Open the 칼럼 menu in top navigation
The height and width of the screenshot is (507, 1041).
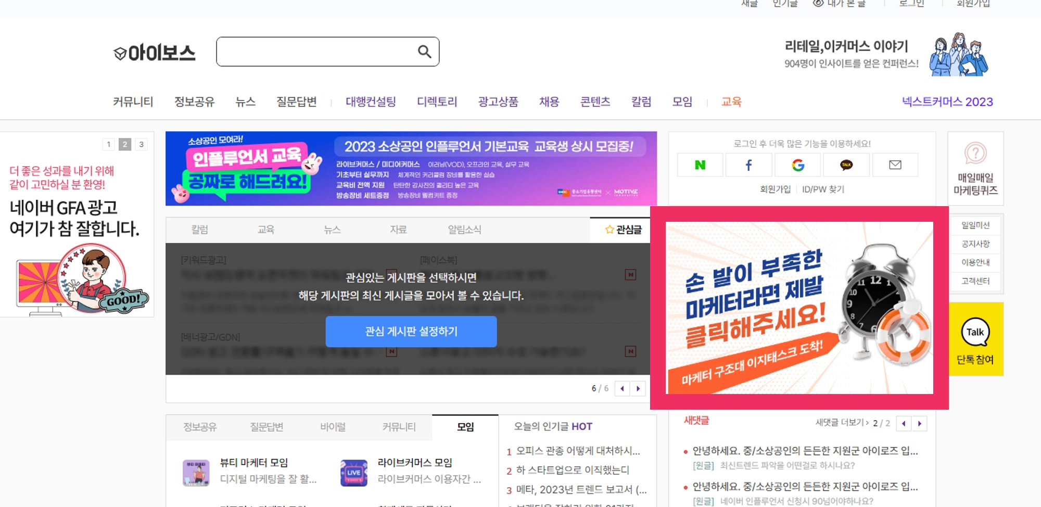point(641,102)
